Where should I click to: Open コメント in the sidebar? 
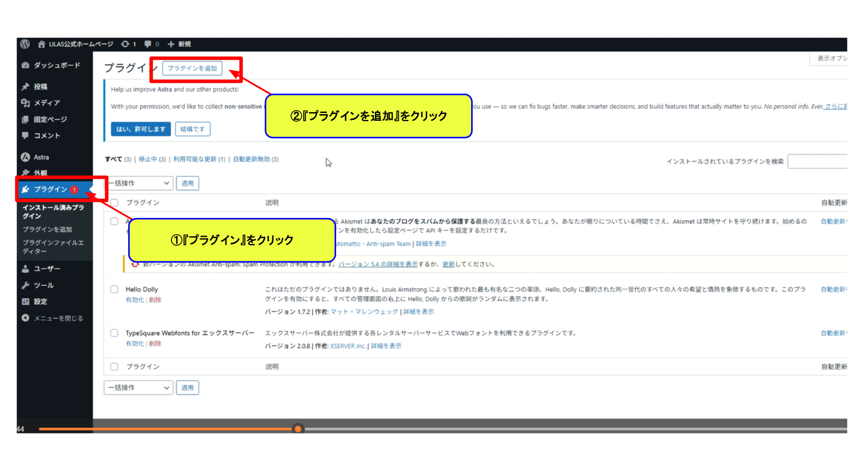pos(41,136)
